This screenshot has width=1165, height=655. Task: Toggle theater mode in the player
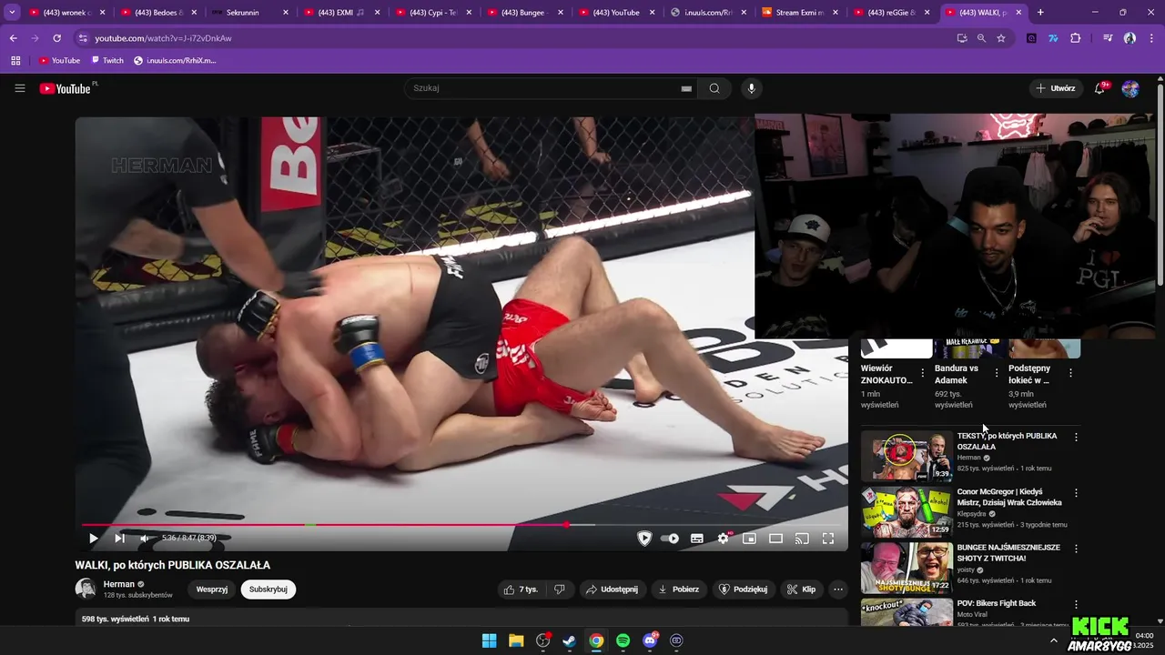coord(775,539)
